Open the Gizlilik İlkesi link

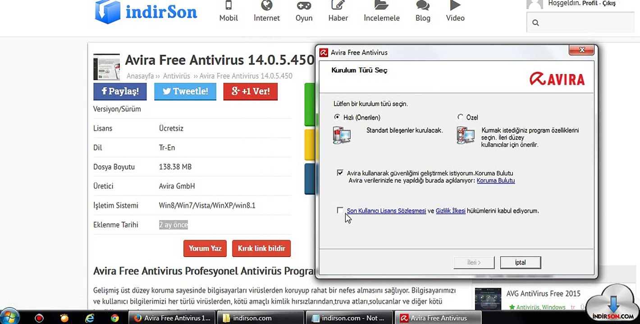coord(451,211)
